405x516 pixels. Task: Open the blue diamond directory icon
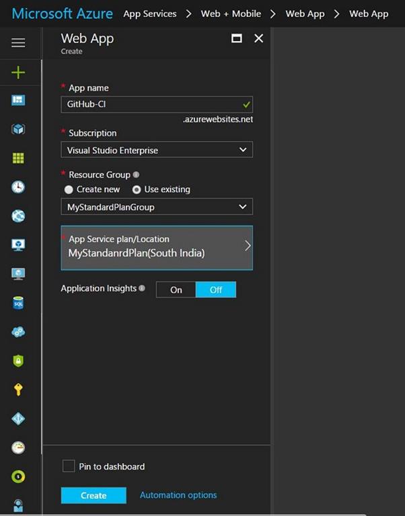(x=18, y=419)
